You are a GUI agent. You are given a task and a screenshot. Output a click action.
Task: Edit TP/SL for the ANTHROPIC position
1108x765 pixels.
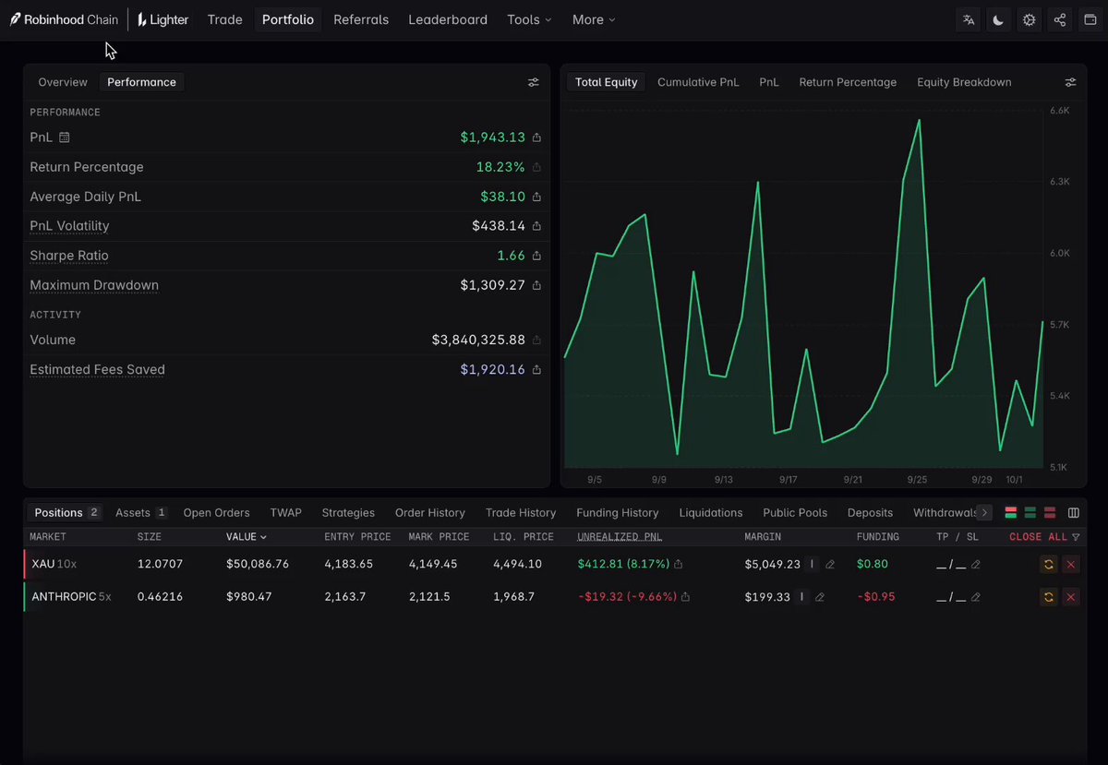point(976,597)
